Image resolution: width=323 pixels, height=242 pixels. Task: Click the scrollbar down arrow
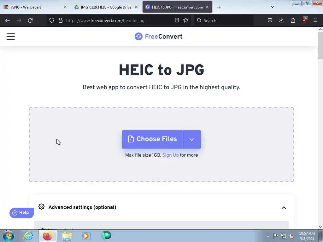[320, 227]
